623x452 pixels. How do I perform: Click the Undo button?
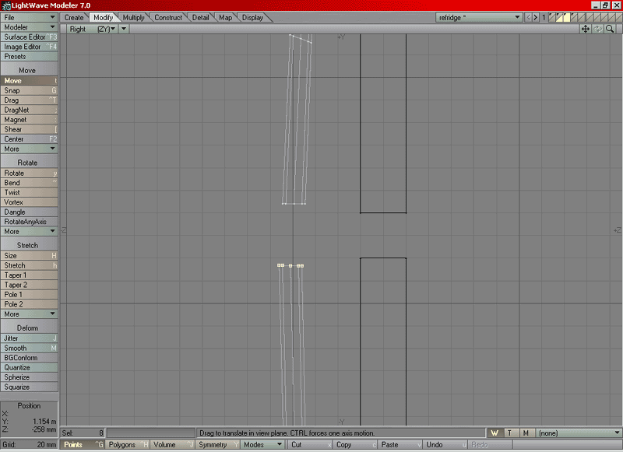[x=445, y=444]
